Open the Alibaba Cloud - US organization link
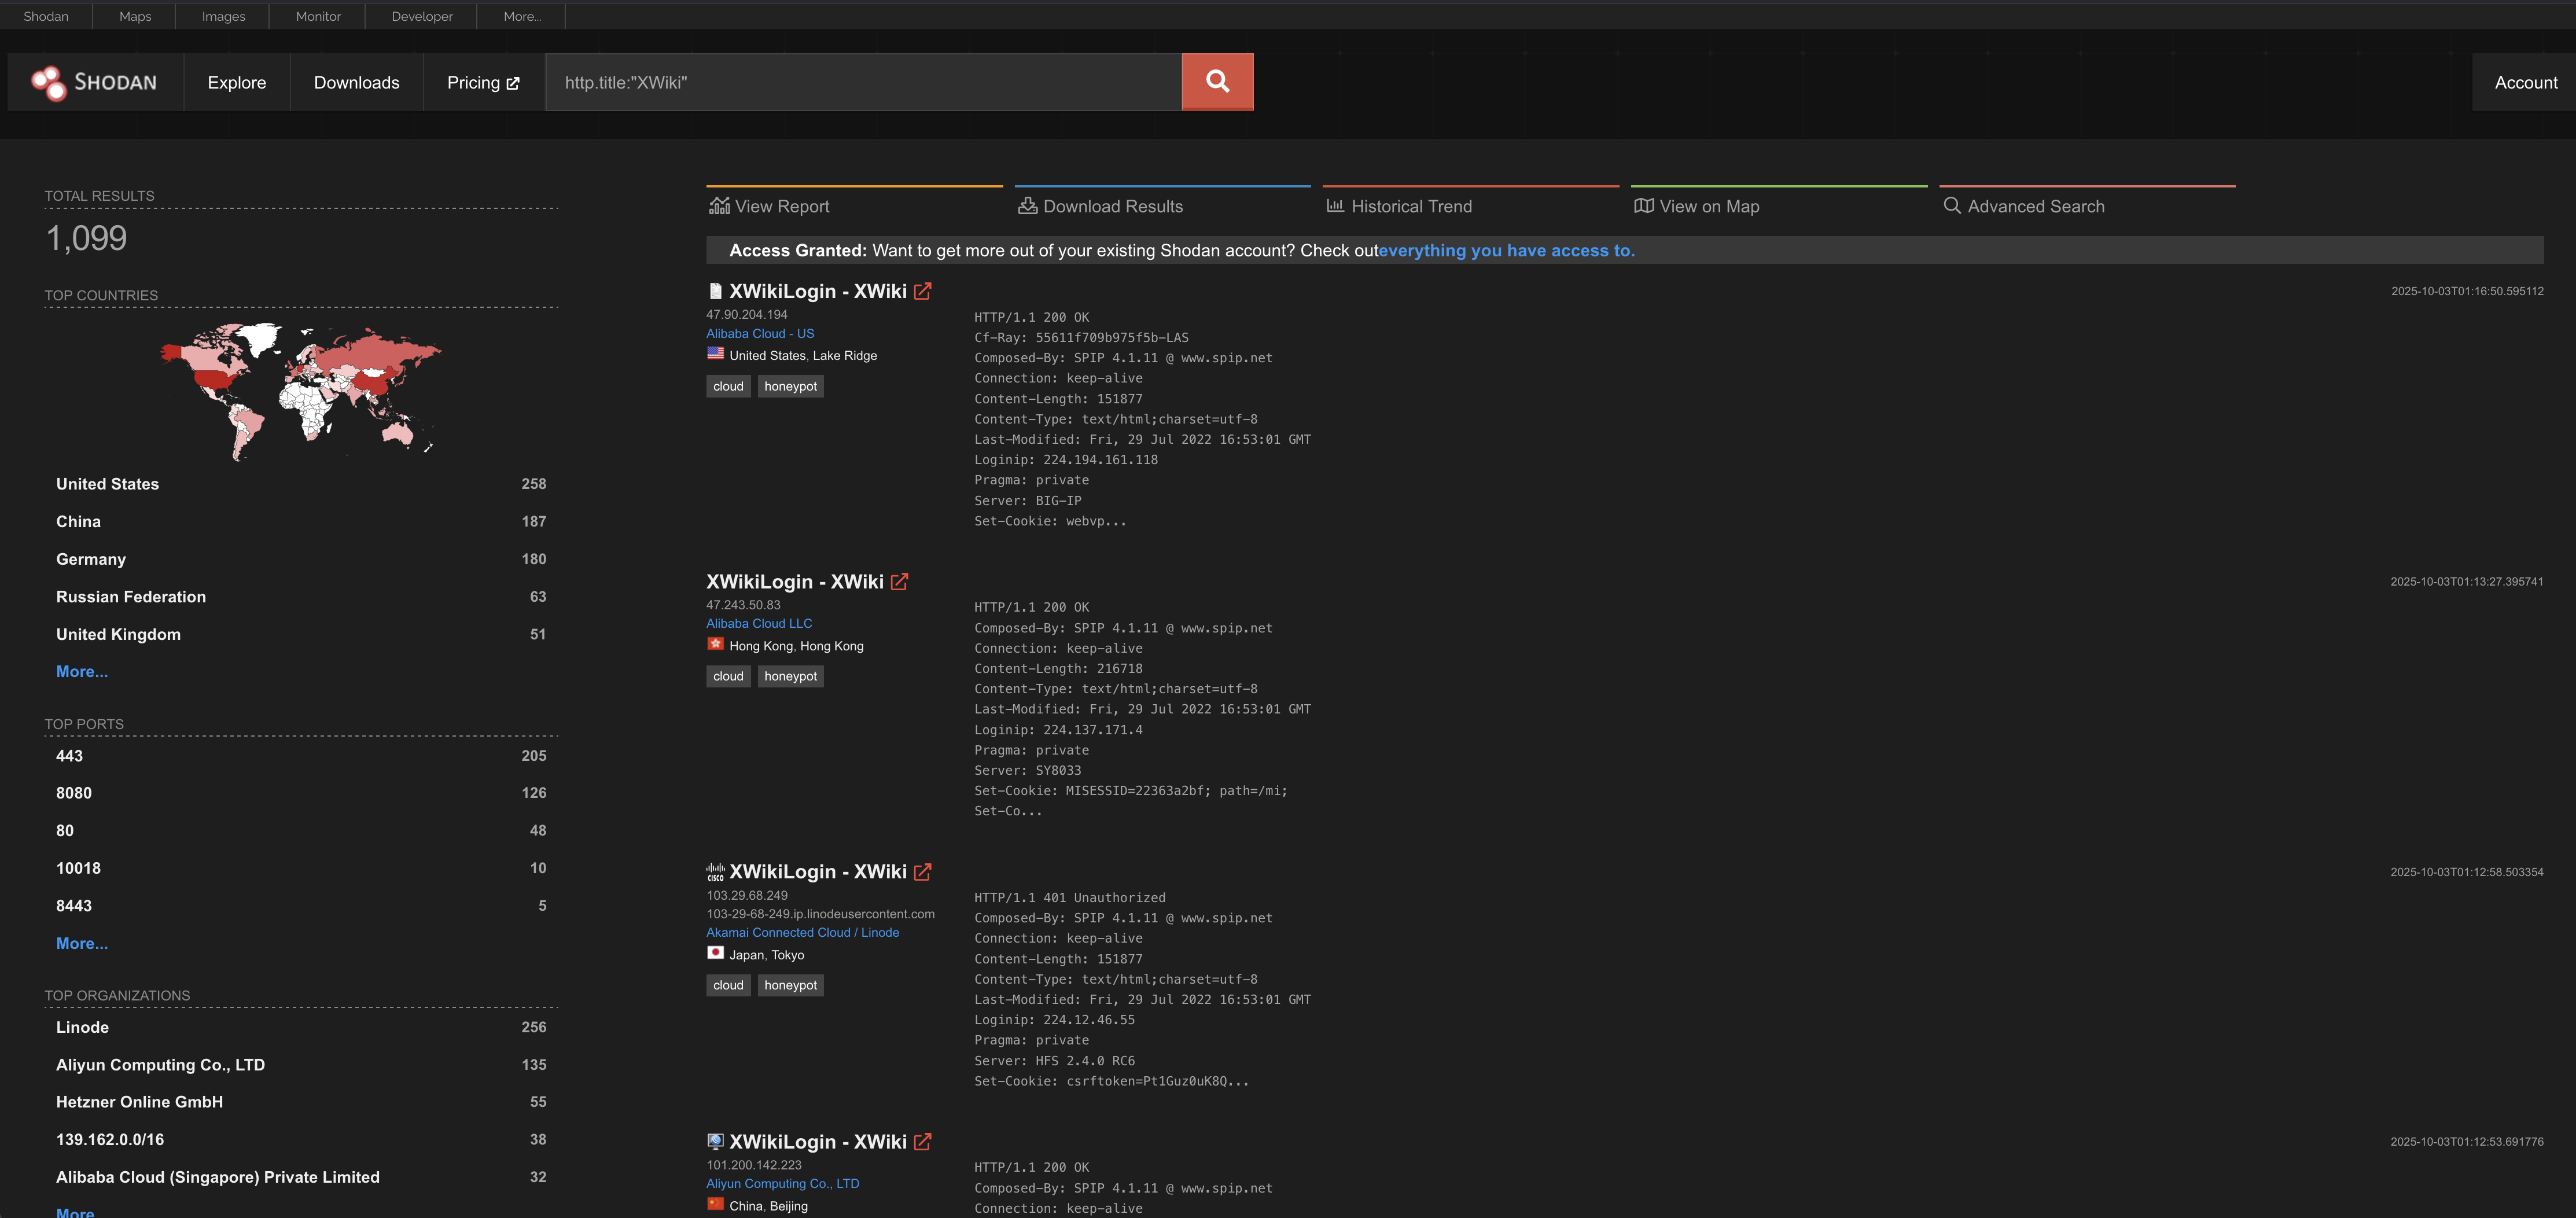Image resolution: width=2576 pixels, height=1218 pixels. coord(760,333)
